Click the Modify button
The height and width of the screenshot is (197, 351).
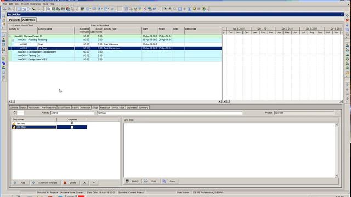pyautogui.click(x=133, y=181)
